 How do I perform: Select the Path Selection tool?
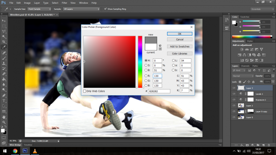tap(4, 106)
